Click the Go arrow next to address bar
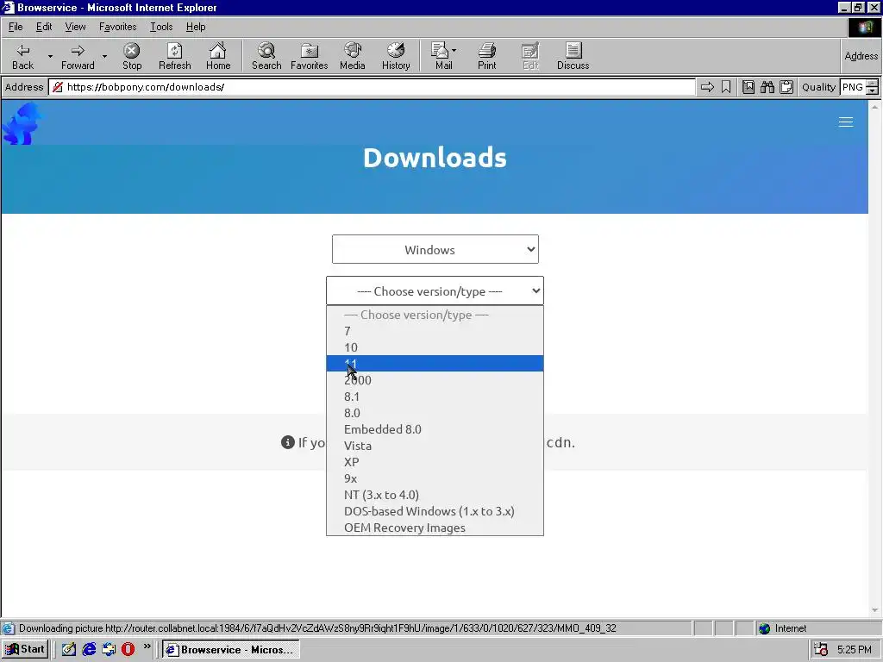The width and height of the screenshot is (883, 662). click(707, 87)
